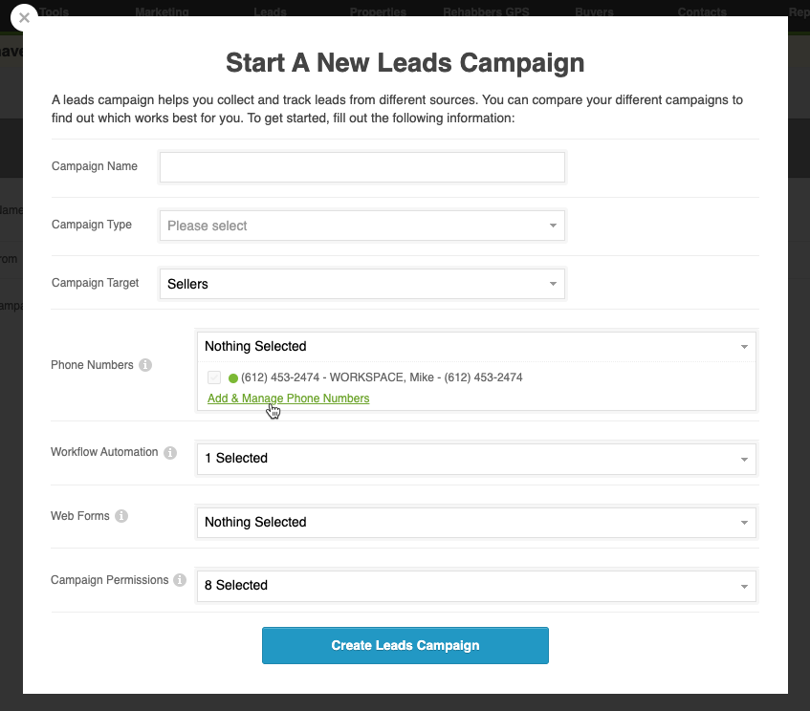Open the Campaign Permissions 8 Selected dropdown
Image resolution: width=810 pixels, height=711 pixels.
coord(476,586)
